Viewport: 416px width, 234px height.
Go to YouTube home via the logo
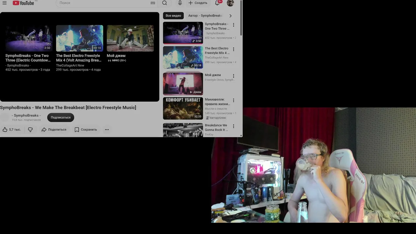click(23, 3)
